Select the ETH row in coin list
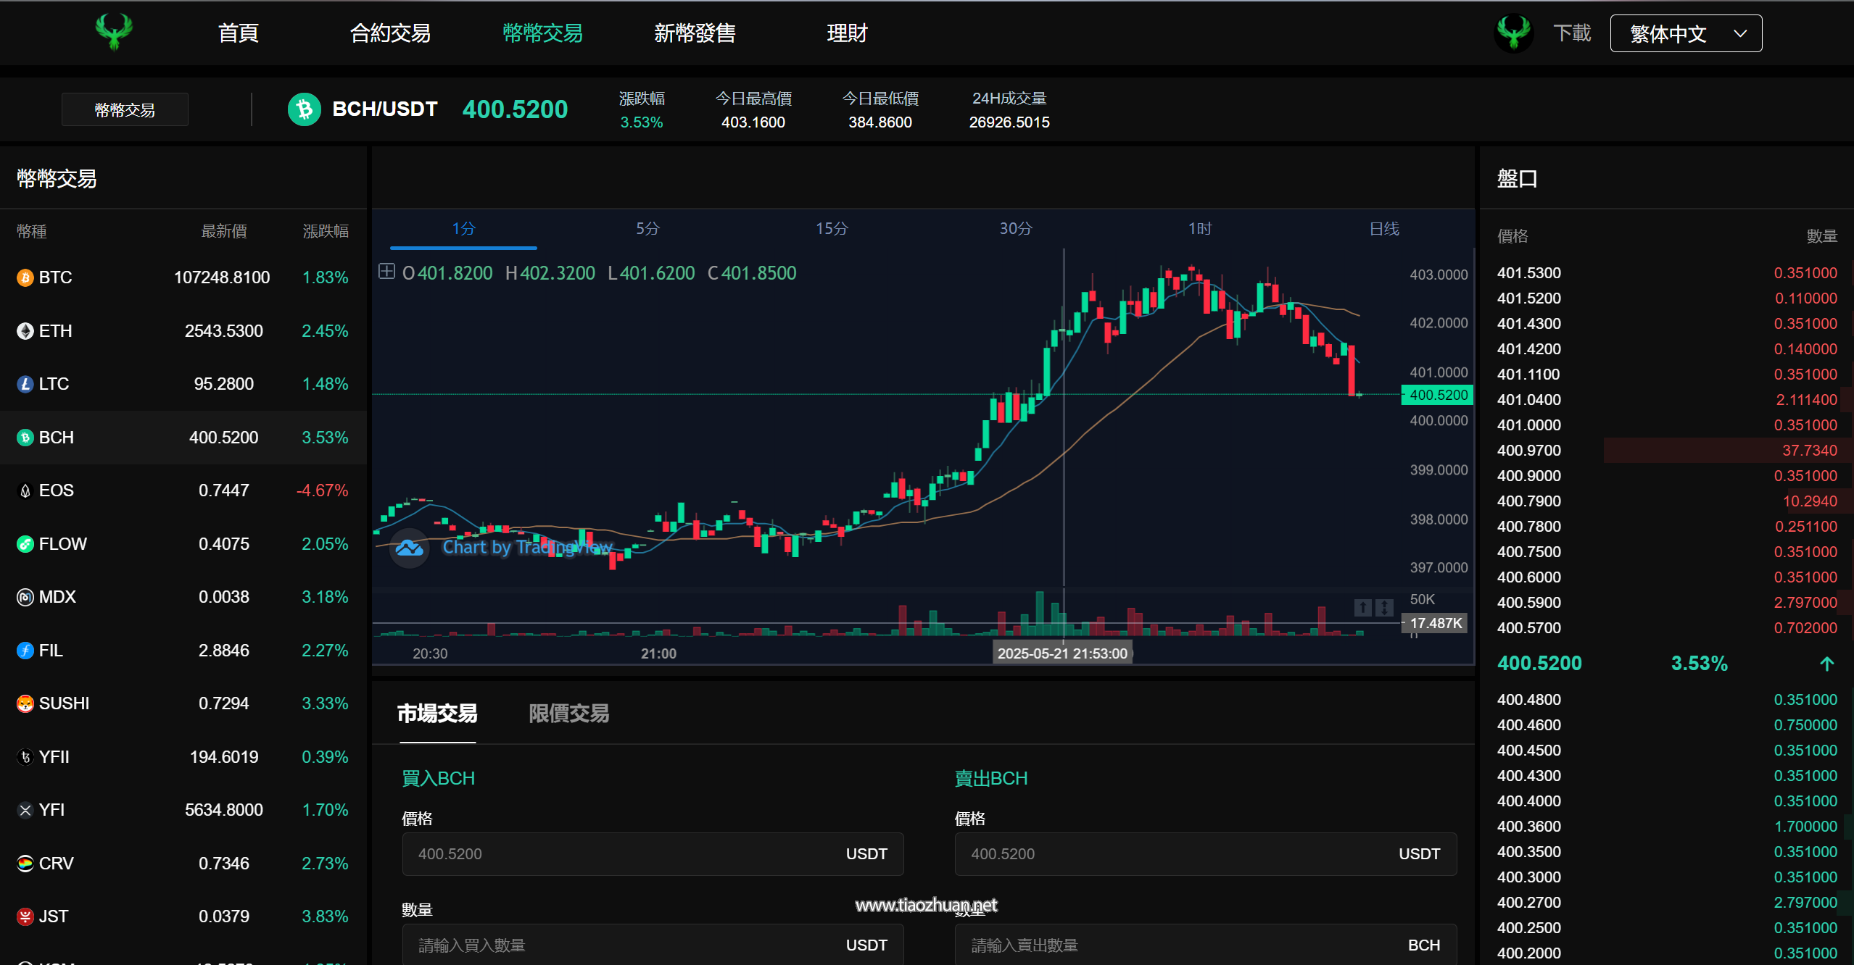The width and height of the screenshot is (1854, 965). (x=181, y=331)
